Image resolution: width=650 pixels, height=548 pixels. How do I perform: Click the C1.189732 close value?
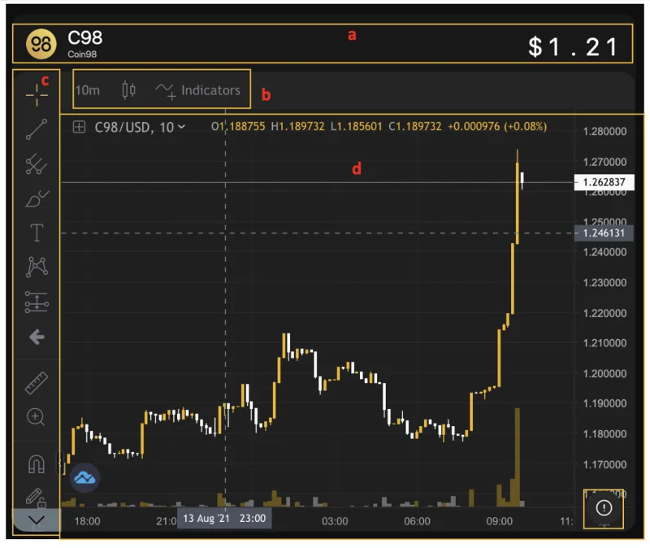pyautogui.click(x=415, y=127)
